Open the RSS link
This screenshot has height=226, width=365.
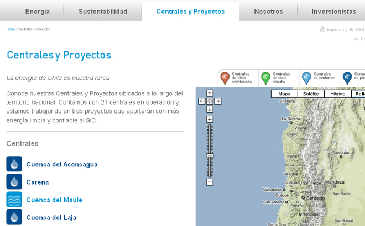coord(359,29)
